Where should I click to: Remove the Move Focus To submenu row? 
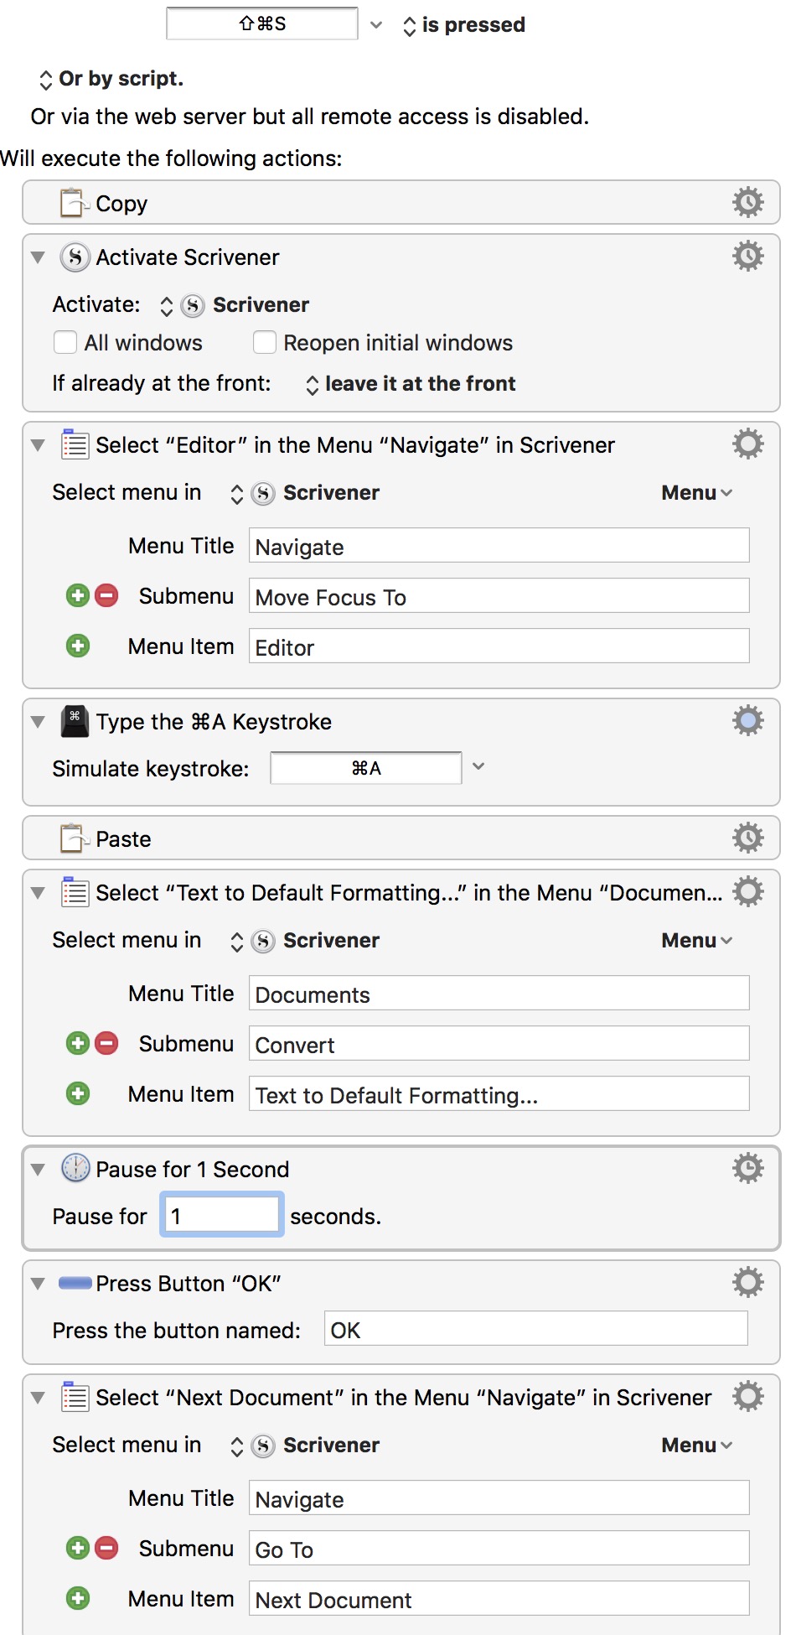pos(106,596)
